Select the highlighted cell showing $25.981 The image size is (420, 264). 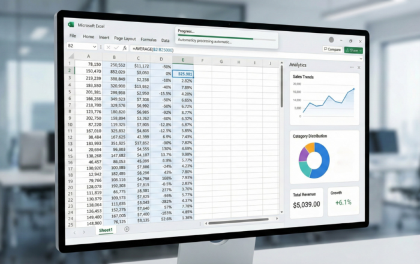tap(183, 74)
